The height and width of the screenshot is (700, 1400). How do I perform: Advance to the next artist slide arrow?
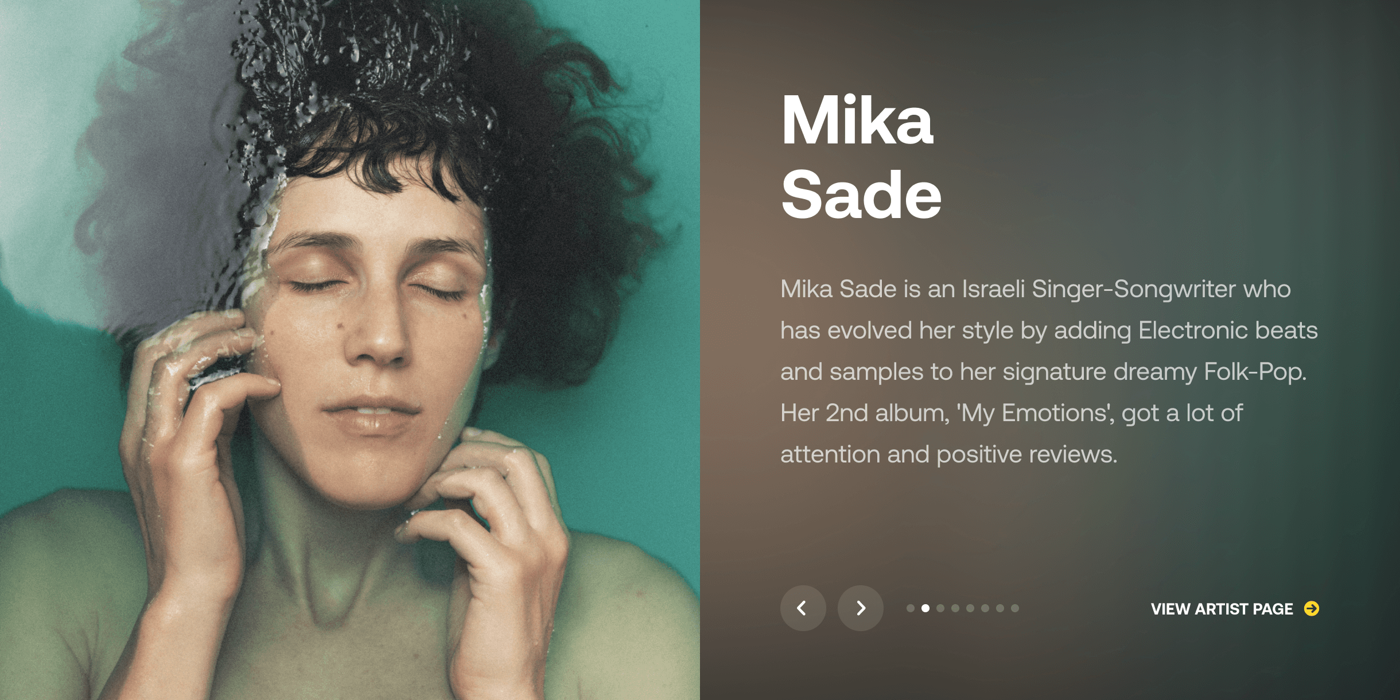point(860,608)
